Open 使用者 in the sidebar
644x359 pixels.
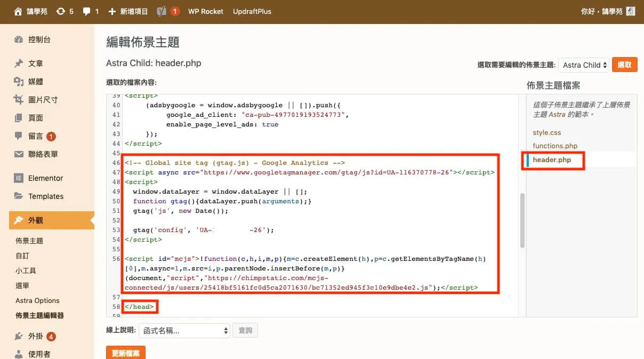click(x=39, y=354)
